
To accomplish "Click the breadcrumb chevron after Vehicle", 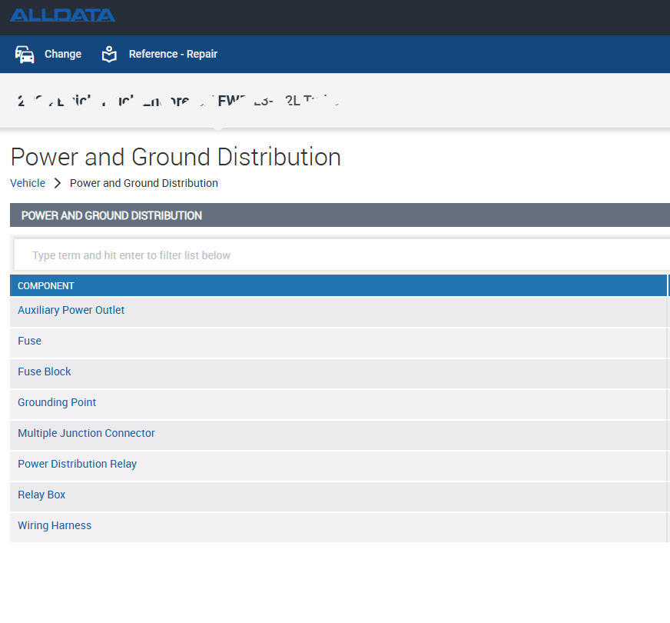I will pyautogui.click(x=58, y=183).
